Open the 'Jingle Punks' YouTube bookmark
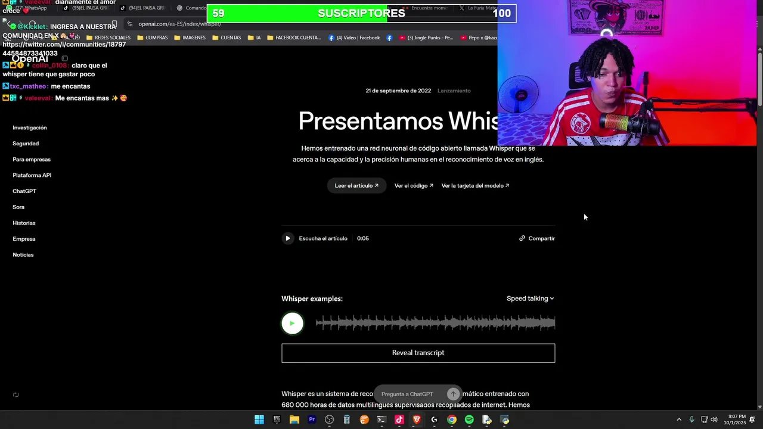 (x=426, y=38)
